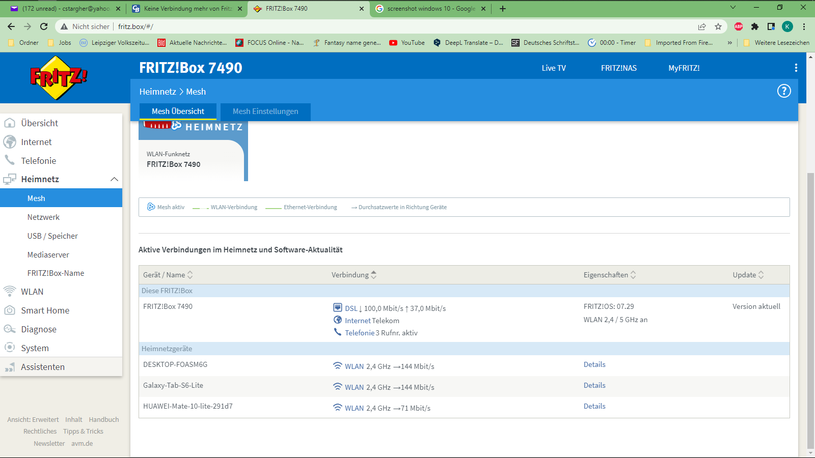The image size is (815, 458).
Task: Open the Chrome profile avatar K
Action: 787,26
